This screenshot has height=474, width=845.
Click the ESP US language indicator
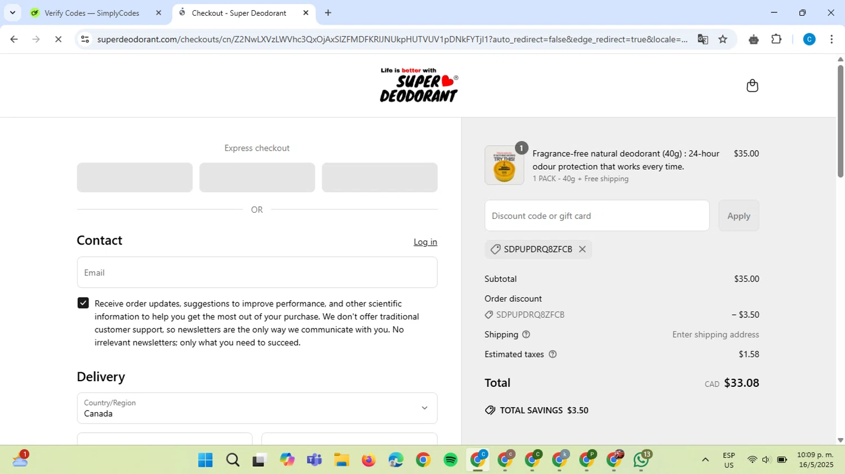click(x=729, y=460)
